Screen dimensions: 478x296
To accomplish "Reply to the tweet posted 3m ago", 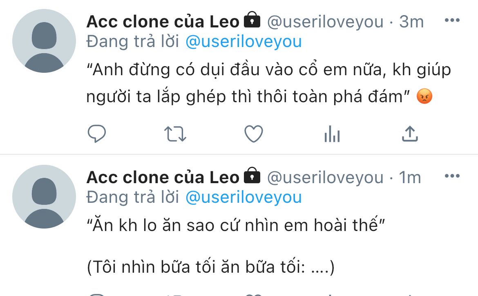I will pos(97,134).
